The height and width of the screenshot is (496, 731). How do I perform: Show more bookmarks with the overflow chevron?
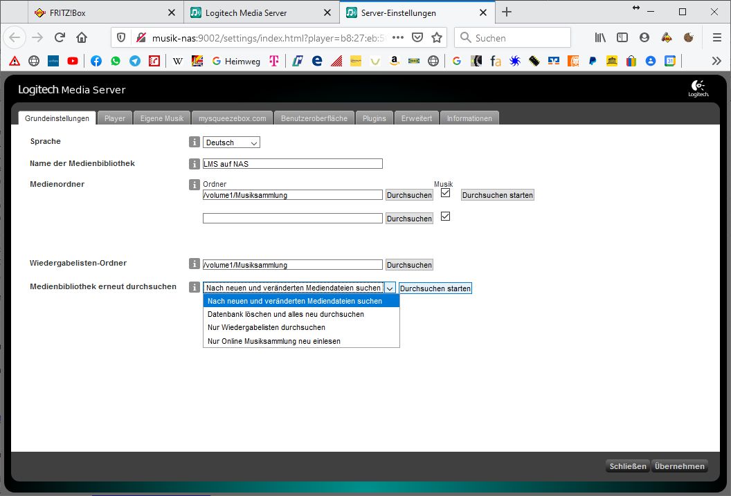[x=716, y=61]
